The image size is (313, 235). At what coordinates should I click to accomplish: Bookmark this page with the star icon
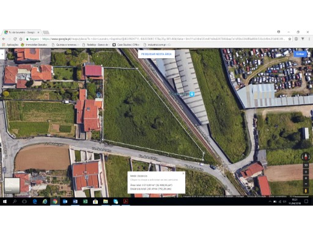(290, 39)
